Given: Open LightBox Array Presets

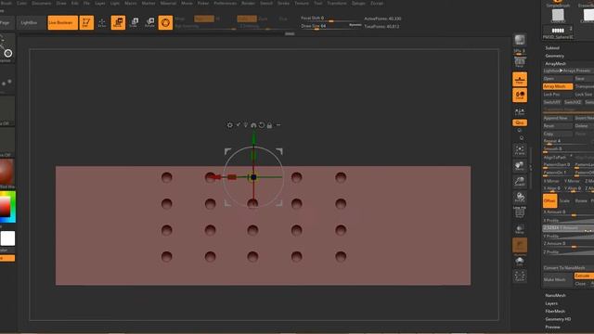Looking at the screenshot, I should [x=568, y=71].
